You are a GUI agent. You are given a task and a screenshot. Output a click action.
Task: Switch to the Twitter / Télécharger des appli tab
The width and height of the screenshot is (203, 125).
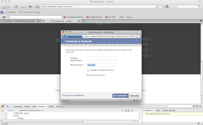[21, 21]
